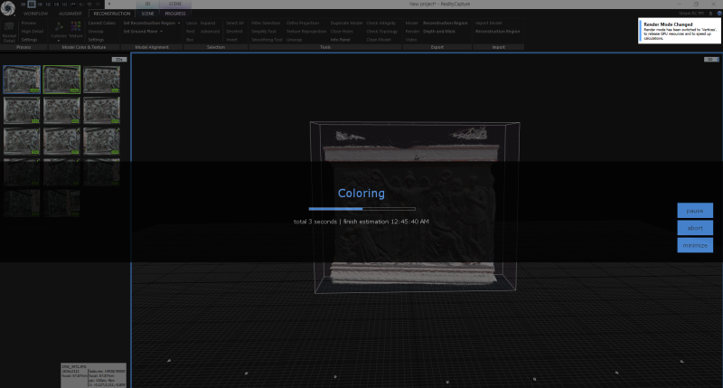The width and height of the screenshot is (723, 388).
Task: Select the green-outlined image thumbnail
Action: point(61,80)
